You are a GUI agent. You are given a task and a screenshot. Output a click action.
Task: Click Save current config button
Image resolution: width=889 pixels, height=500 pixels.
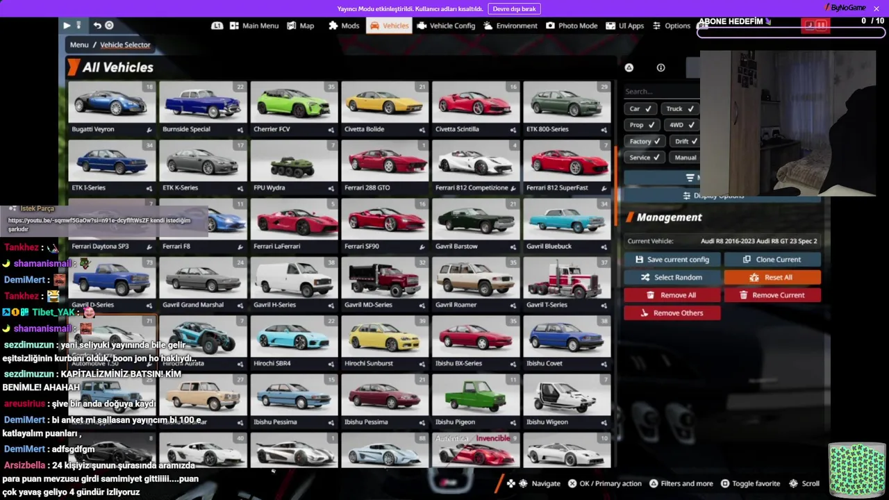(672, 260)
